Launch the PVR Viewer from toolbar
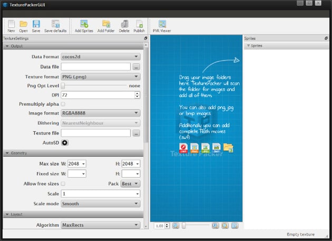The height and width of the screenshot is (241, 332). [162, 26]
